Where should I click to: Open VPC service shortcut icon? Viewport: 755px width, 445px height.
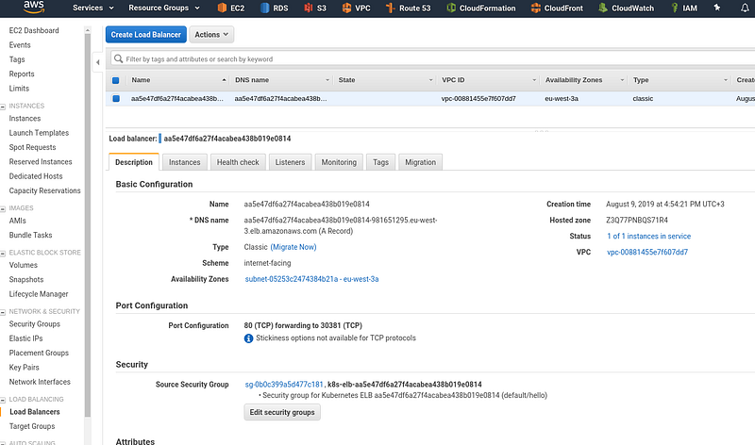tap(346, 8)
